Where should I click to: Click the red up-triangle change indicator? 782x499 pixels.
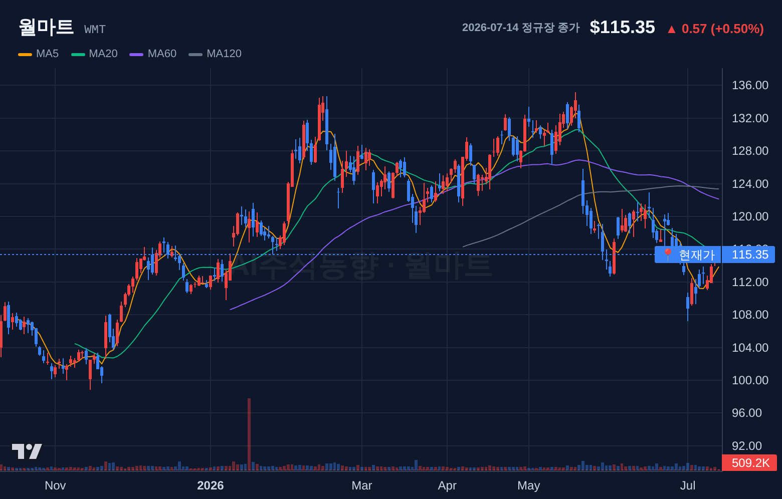click(x=671, y=30)
